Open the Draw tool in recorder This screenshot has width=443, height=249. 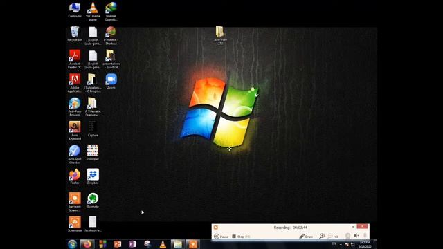pyautogui.click(x=306, y=237)
